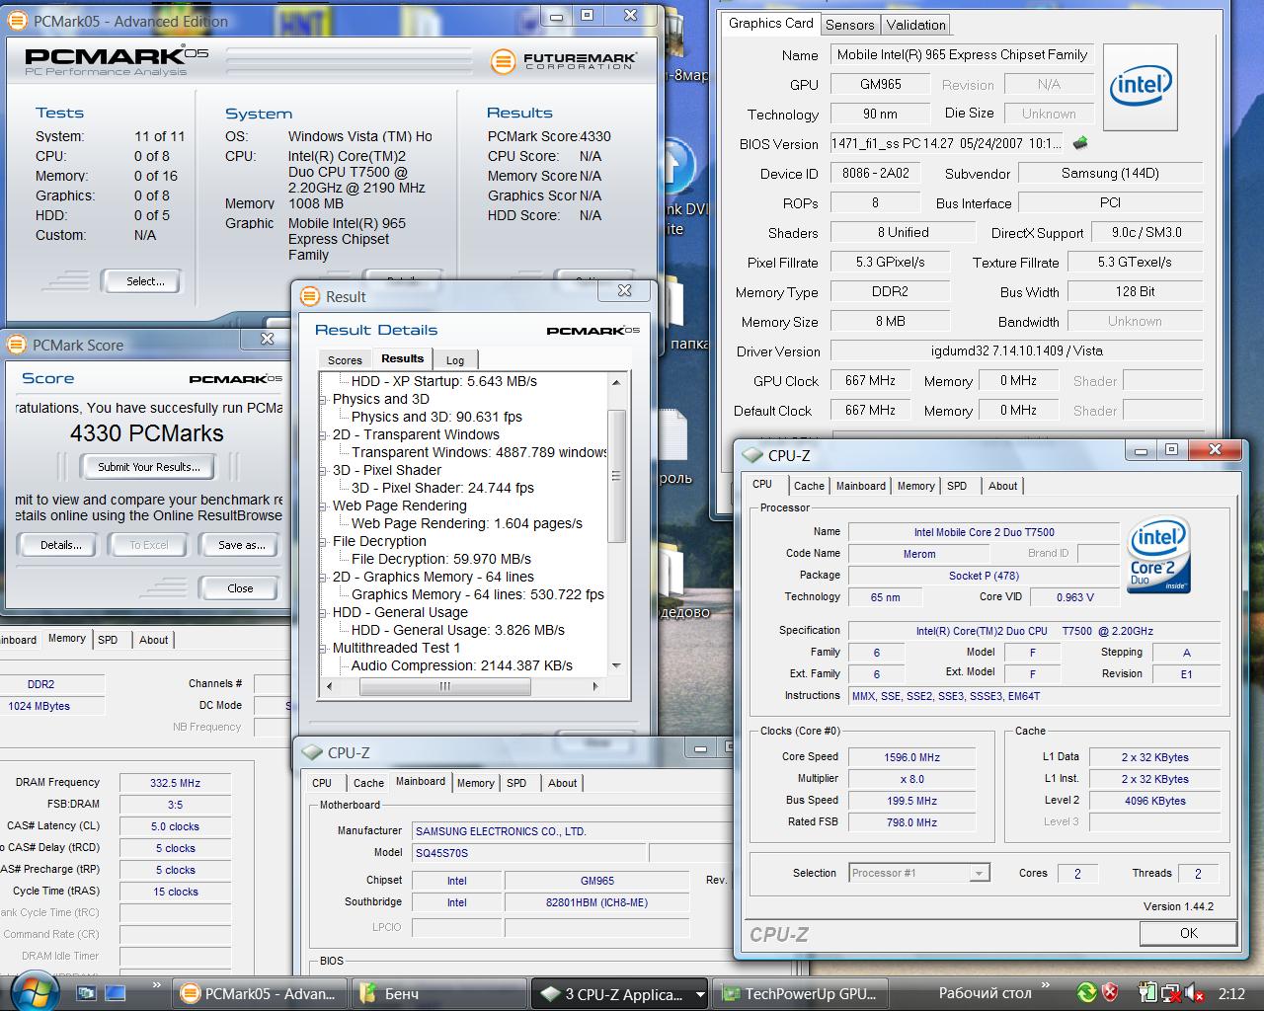Collapse the Web Page Rendering node

pos(324,505)
